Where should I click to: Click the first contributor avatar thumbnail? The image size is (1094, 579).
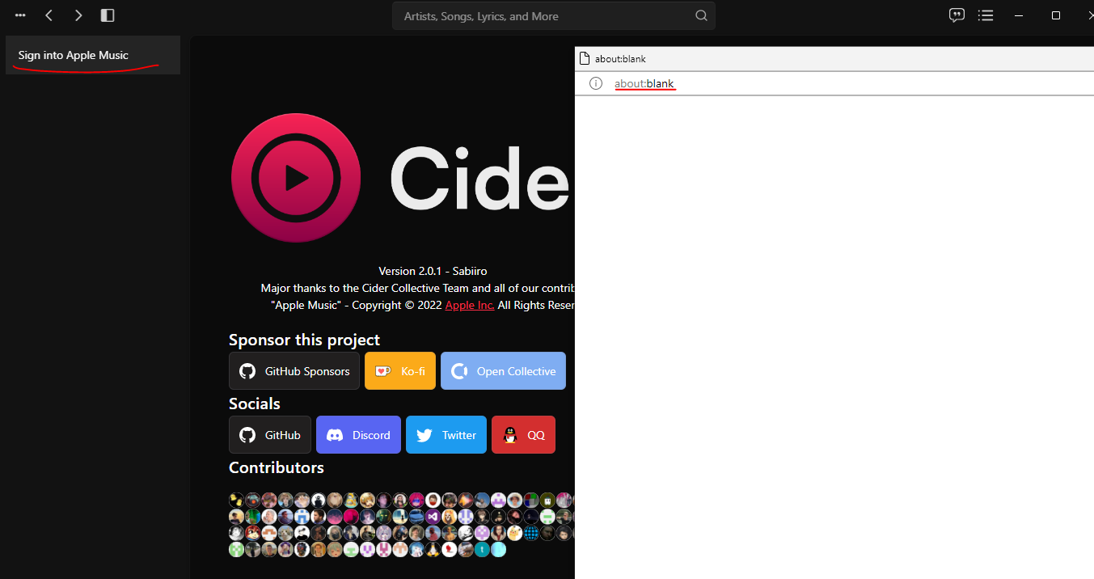pyautogui.click(x=236, y=500)
